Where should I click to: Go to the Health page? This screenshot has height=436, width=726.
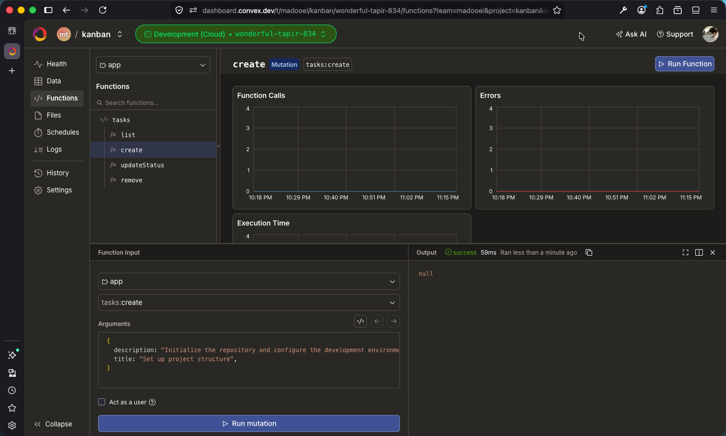coord(57,64)
